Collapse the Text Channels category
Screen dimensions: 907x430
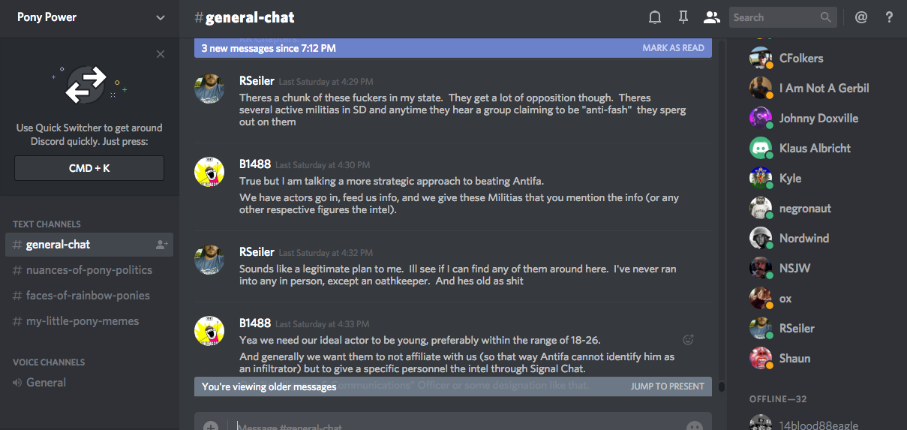point(47,224)
